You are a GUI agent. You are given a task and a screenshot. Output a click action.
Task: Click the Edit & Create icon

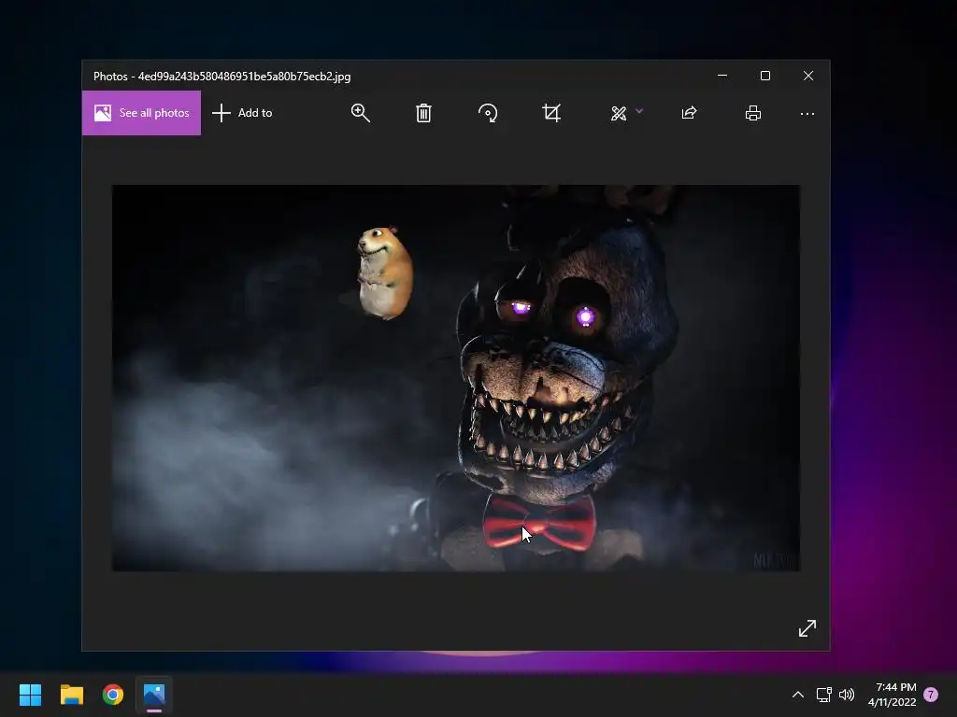tap(619, 113)
